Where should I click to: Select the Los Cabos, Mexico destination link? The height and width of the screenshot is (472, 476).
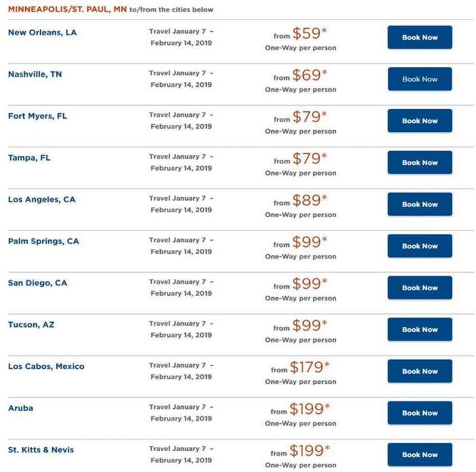[46, 366]
